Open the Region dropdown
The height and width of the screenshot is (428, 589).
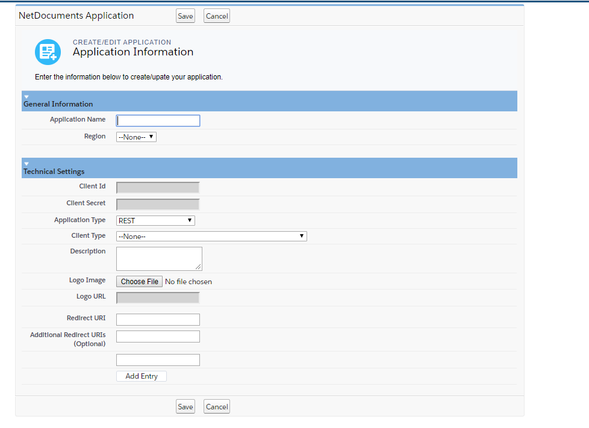pos(136,137)
